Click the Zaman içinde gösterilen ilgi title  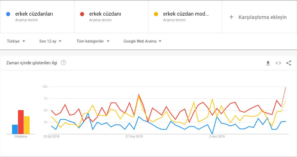(32, 62)
